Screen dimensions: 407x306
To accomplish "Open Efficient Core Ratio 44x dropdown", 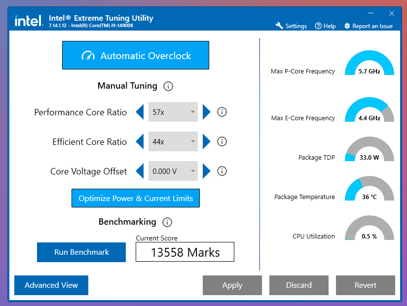I will [173, 141].
